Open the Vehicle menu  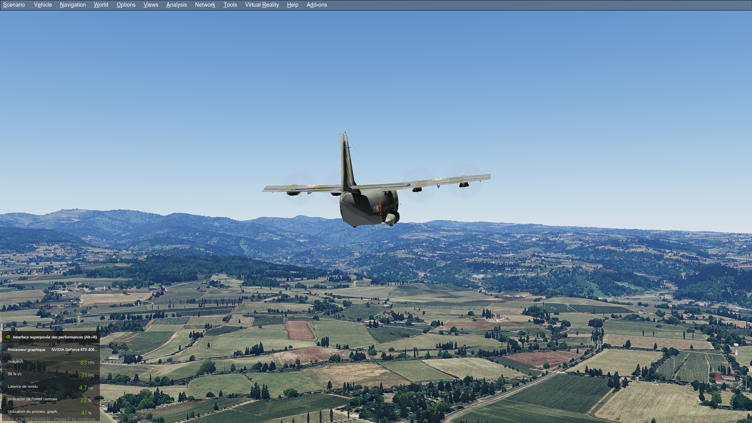(x=43, y=5)
